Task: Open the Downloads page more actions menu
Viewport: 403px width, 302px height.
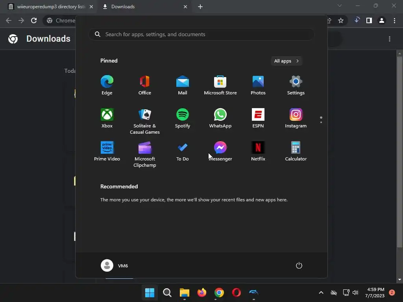Action: coord(390,39)
